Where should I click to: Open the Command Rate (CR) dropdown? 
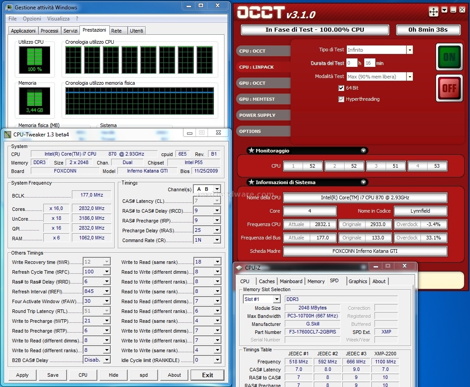(x=217, y=240)
